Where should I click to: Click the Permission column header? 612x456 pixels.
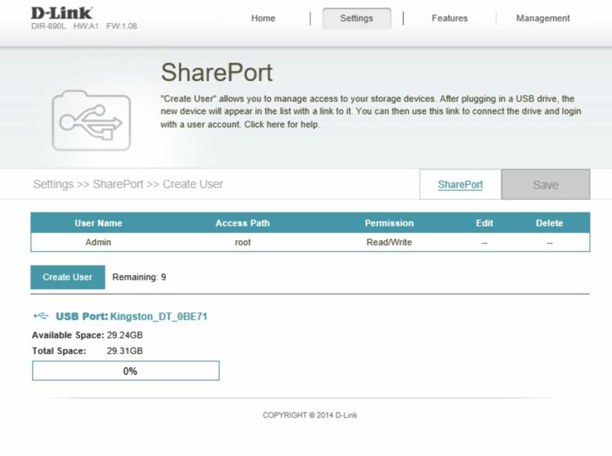389,223
